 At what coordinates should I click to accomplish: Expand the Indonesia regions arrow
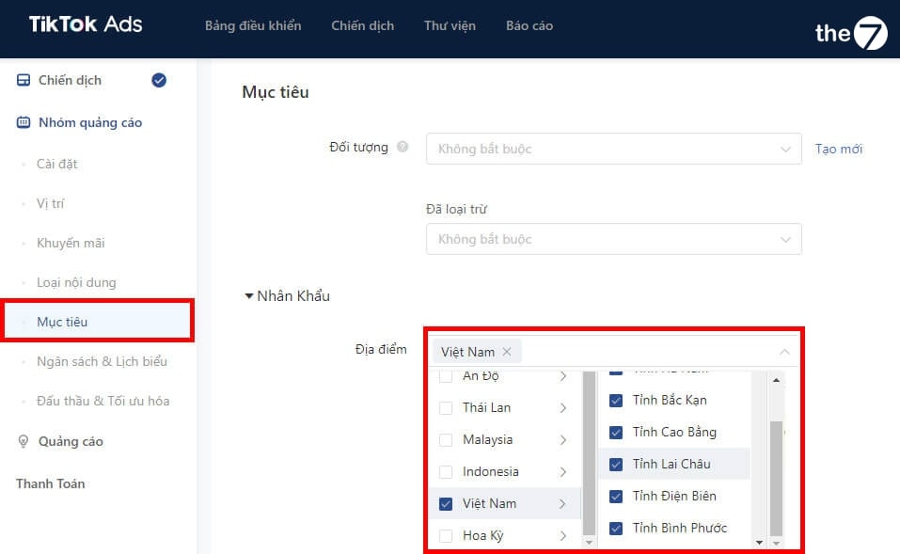tap(562, 472)
